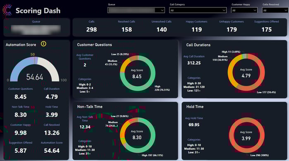Click the Non-Talk Time panel title
This screenshot has width=289, height=161.
pos(90,107)
